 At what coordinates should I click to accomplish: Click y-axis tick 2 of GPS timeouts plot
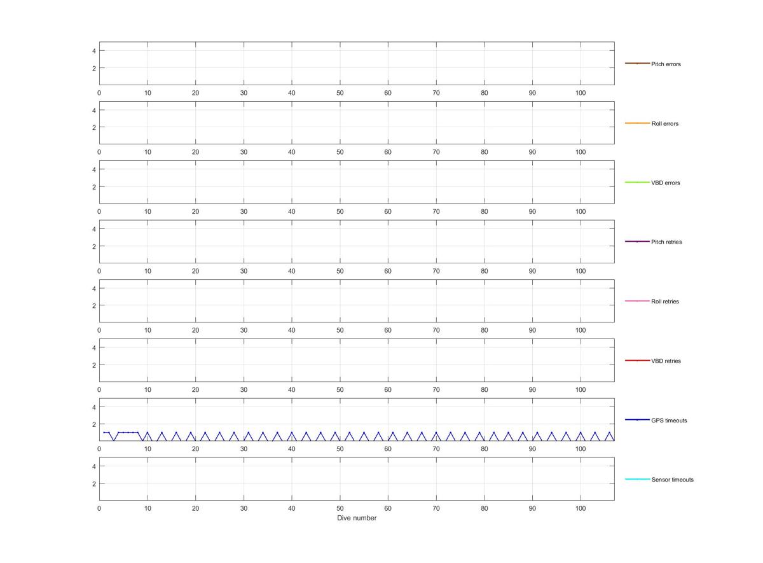[93, 424]
